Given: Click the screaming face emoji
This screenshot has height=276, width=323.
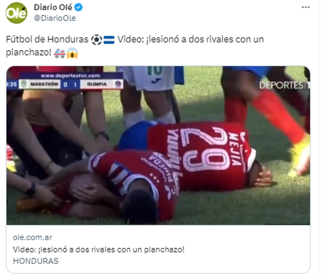Looking at the screenshot, I should click(72, 53).
